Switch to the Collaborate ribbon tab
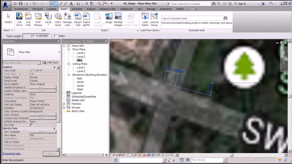Image resolution: width=292 pixels, height=164 pixels. (126, 9)
